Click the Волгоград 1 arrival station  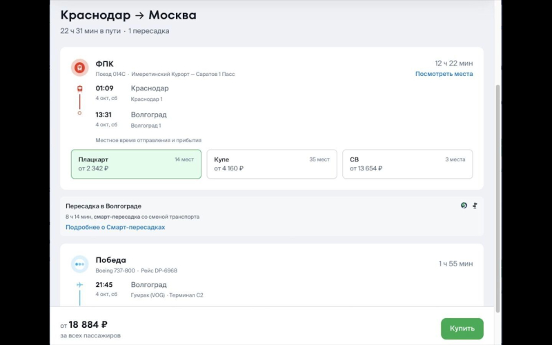(x=146, y=126)
